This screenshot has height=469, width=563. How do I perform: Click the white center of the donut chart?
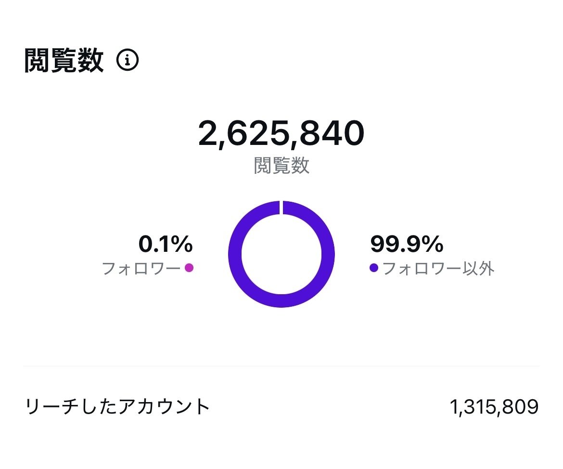click(281, 254)
